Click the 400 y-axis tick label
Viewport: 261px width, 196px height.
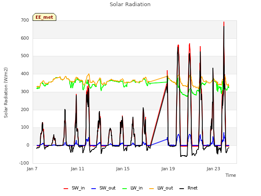(x=25, y=73)
